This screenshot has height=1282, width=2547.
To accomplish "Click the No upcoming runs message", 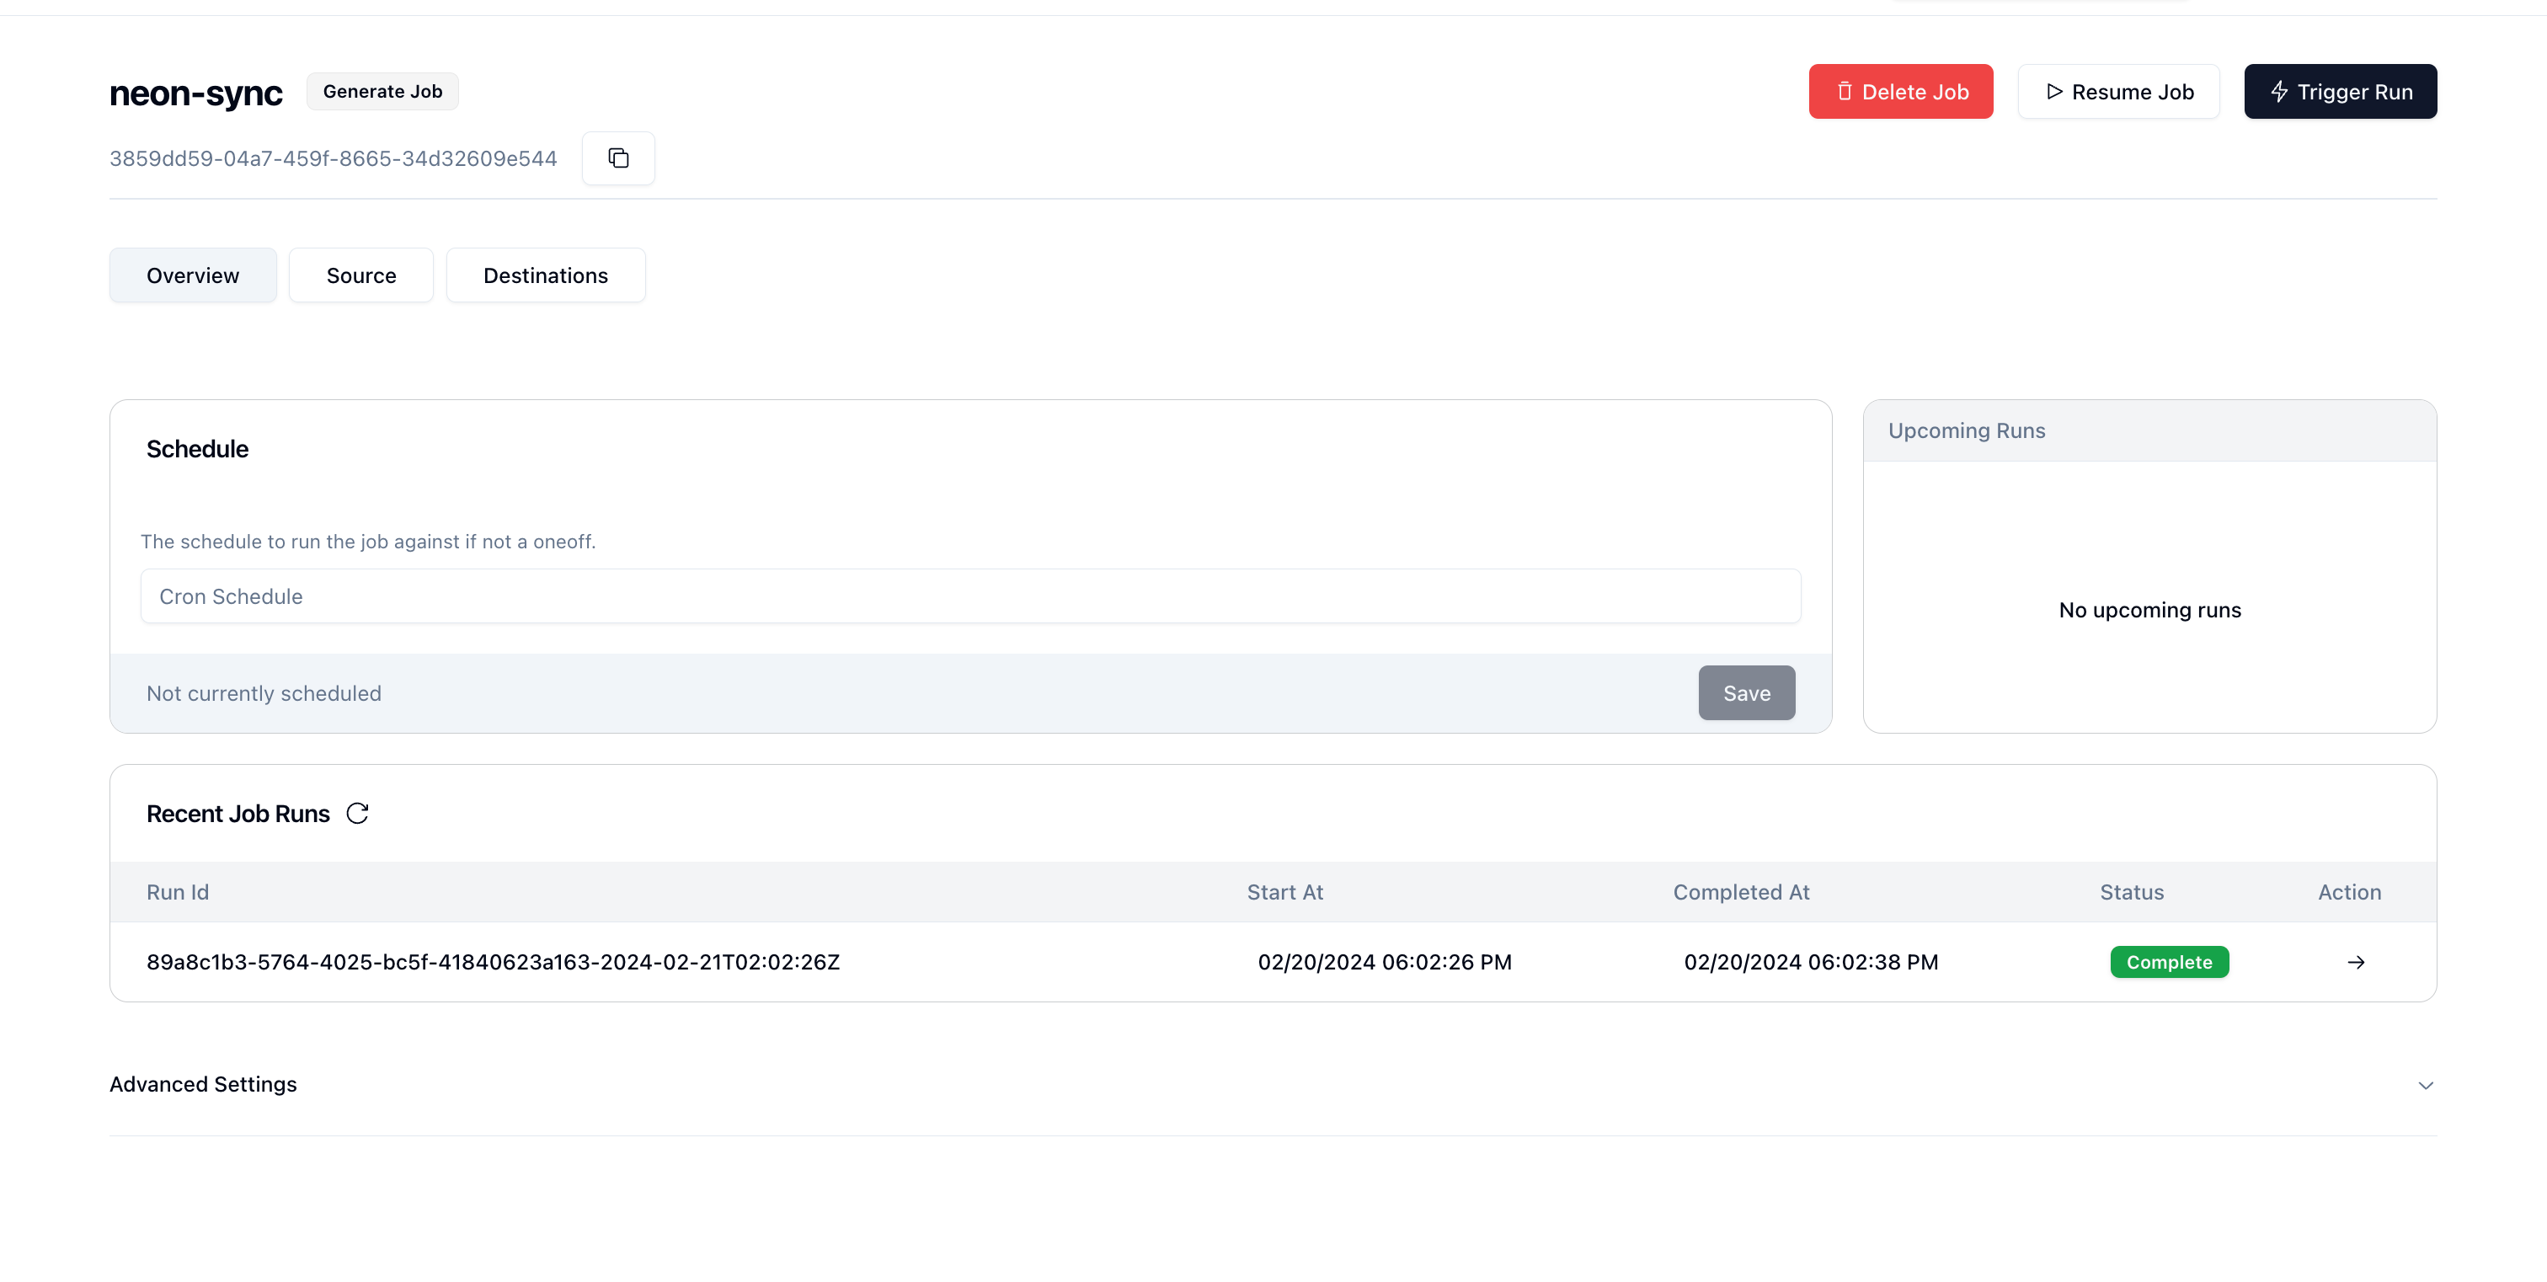I will [x=2149, y=610].
